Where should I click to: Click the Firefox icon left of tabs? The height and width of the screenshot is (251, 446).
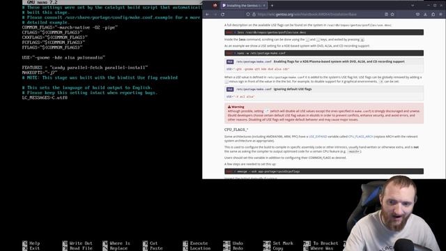point(215,6)
